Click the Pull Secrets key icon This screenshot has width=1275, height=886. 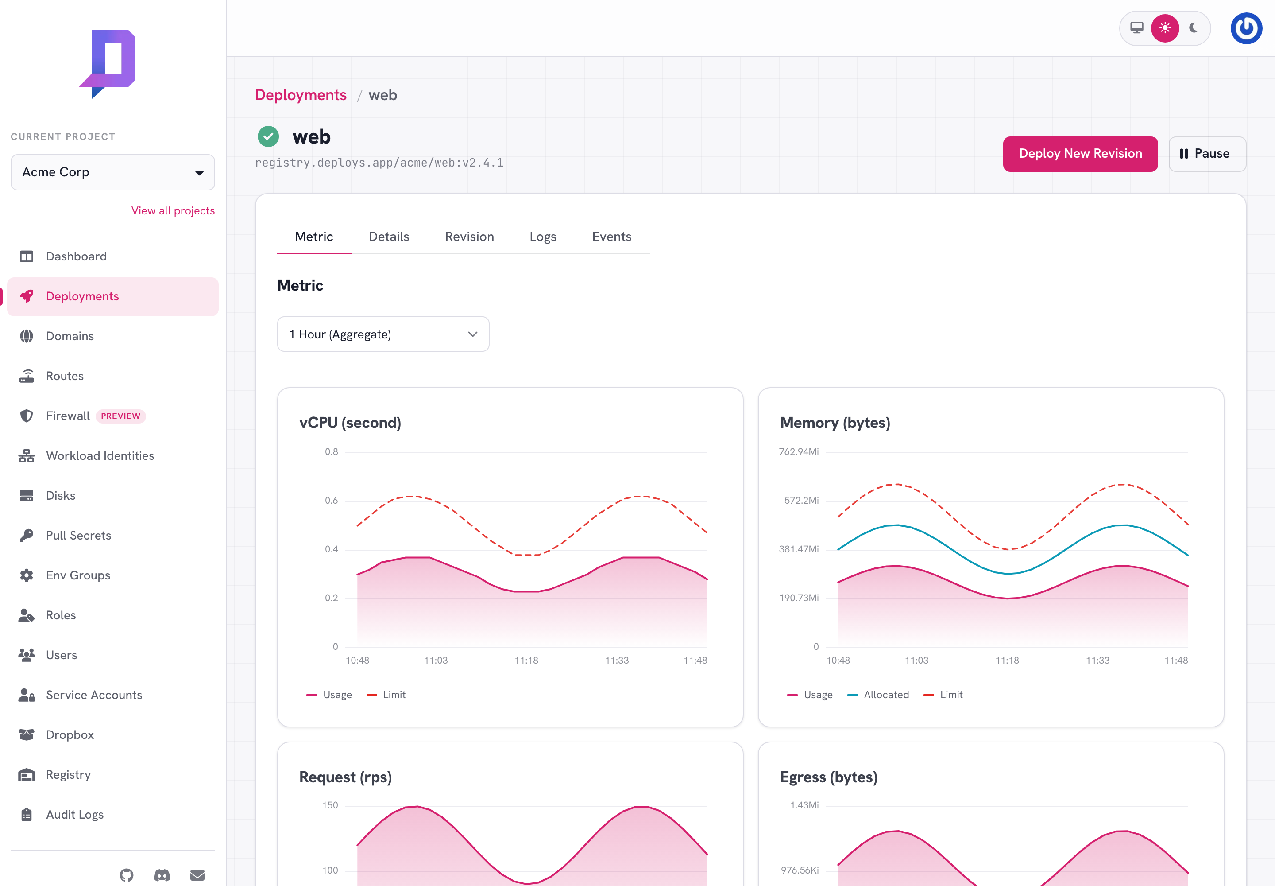click(x=27, y=536)
